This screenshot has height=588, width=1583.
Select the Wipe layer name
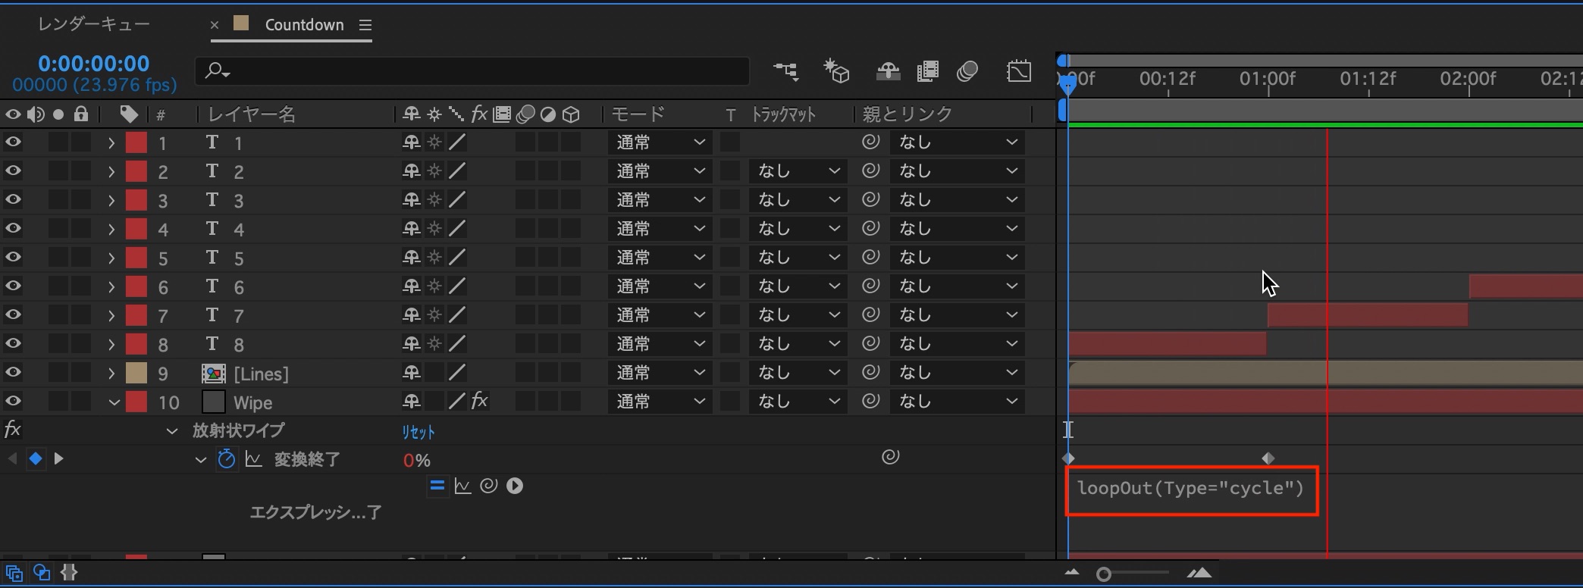click(x=253, y=402)
